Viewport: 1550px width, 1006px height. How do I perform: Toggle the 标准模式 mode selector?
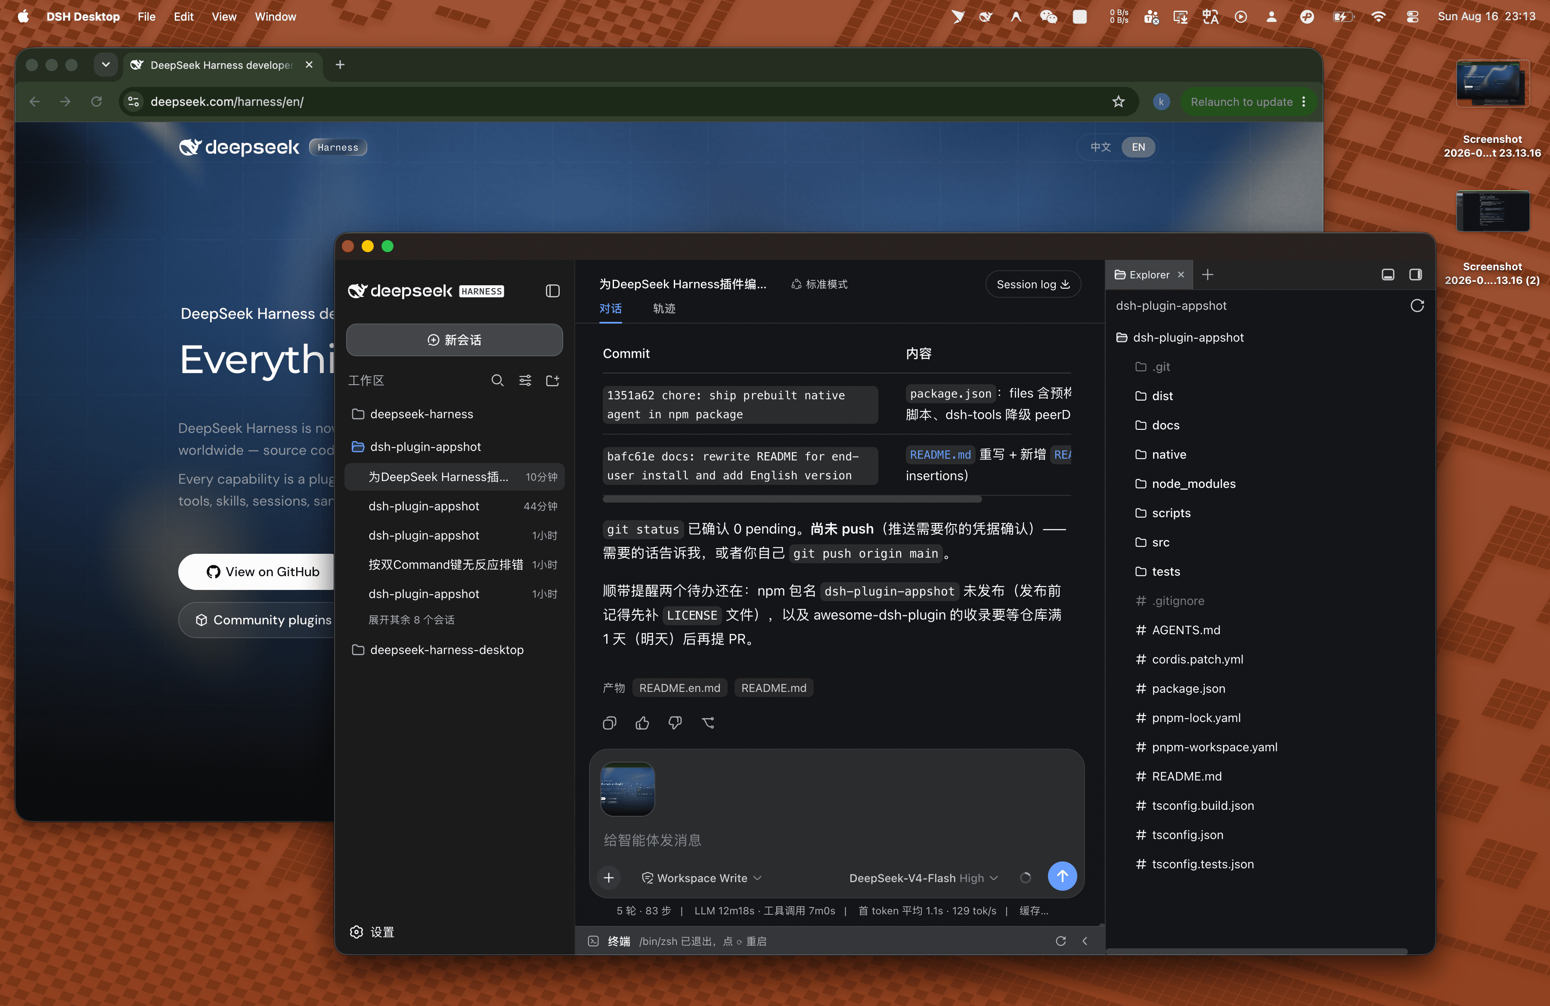(x=819, y=284)
